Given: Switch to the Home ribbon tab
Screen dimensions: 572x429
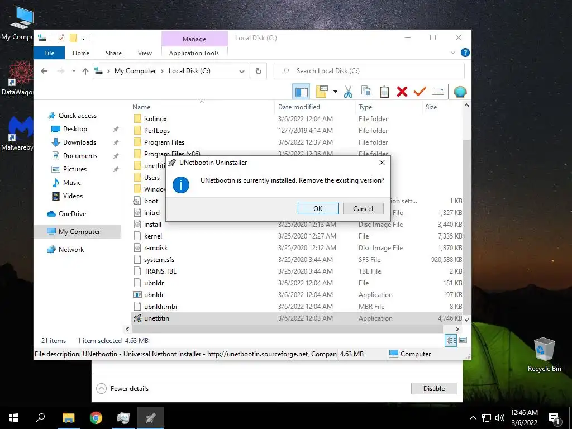Looking at the screenshot, I should tap(81, 53).
